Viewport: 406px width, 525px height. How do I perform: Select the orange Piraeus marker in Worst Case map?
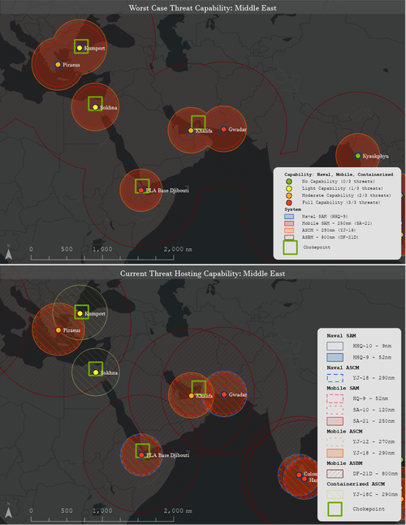pyautogui.click(x=58, y=64)
